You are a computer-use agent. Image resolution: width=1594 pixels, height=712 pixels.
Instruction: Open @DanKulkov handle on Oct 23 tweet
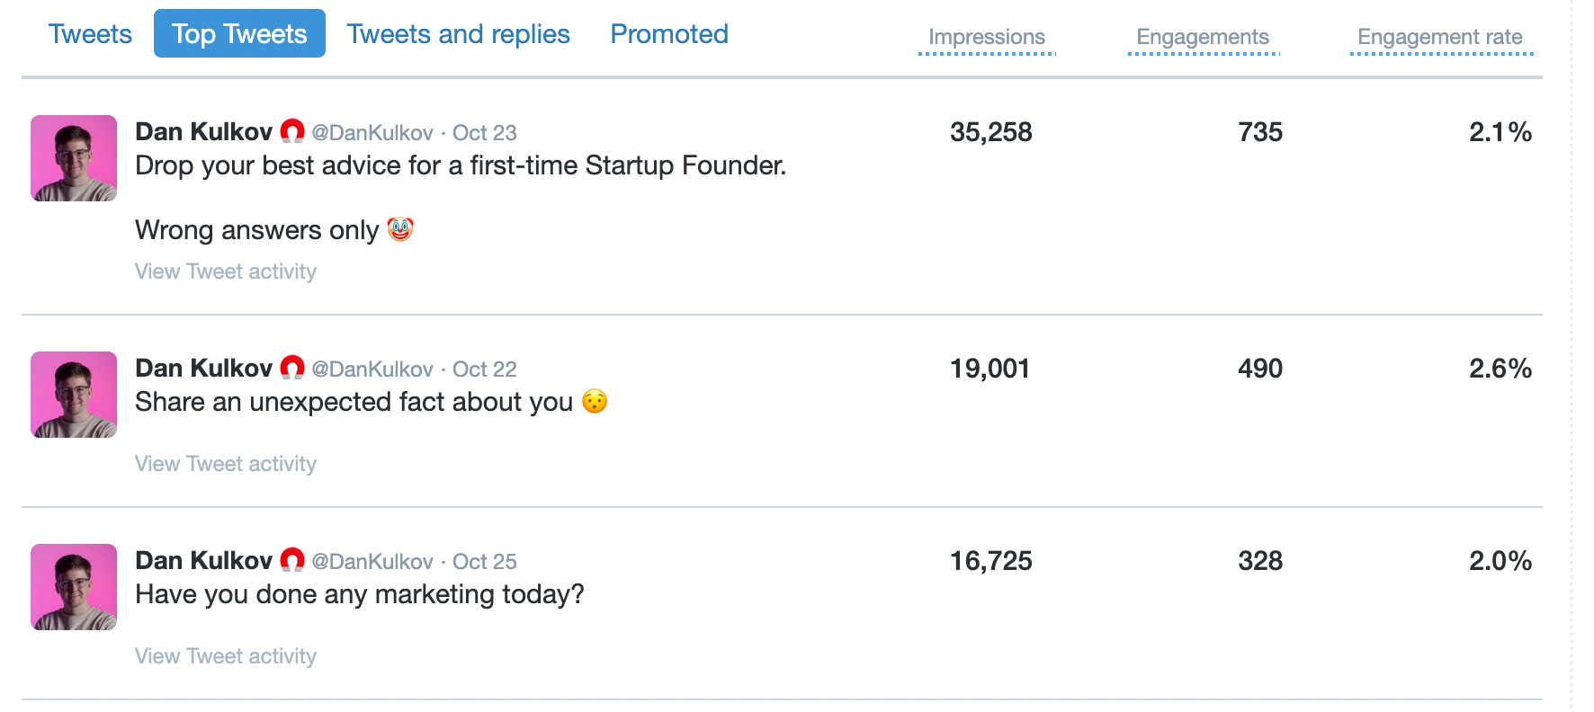click(x=372, y=133)
